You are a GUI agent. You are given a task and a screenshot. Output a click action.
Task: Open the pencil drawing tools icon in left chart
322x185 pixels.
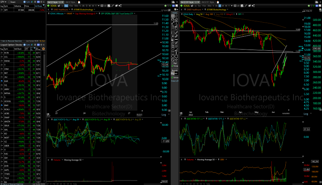pyautogui.click(x=113, y=6)
